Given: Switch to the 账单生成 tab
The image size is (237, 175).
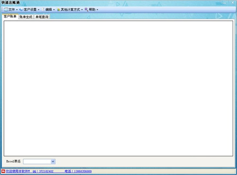Looking at the screenshot, I should [26, 17].
